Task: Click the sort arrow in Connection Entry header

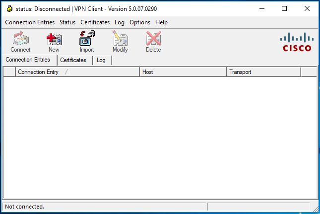Action: (67, 72)
